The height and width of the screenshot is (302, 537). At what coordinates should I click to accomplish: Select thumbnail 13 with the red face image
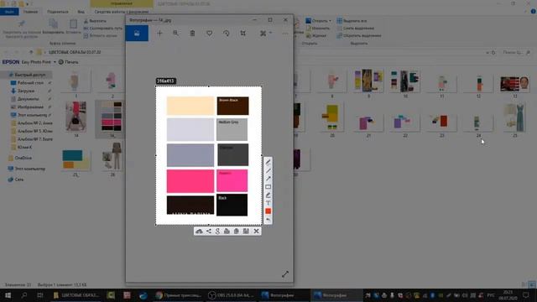(x=514, y=84)
